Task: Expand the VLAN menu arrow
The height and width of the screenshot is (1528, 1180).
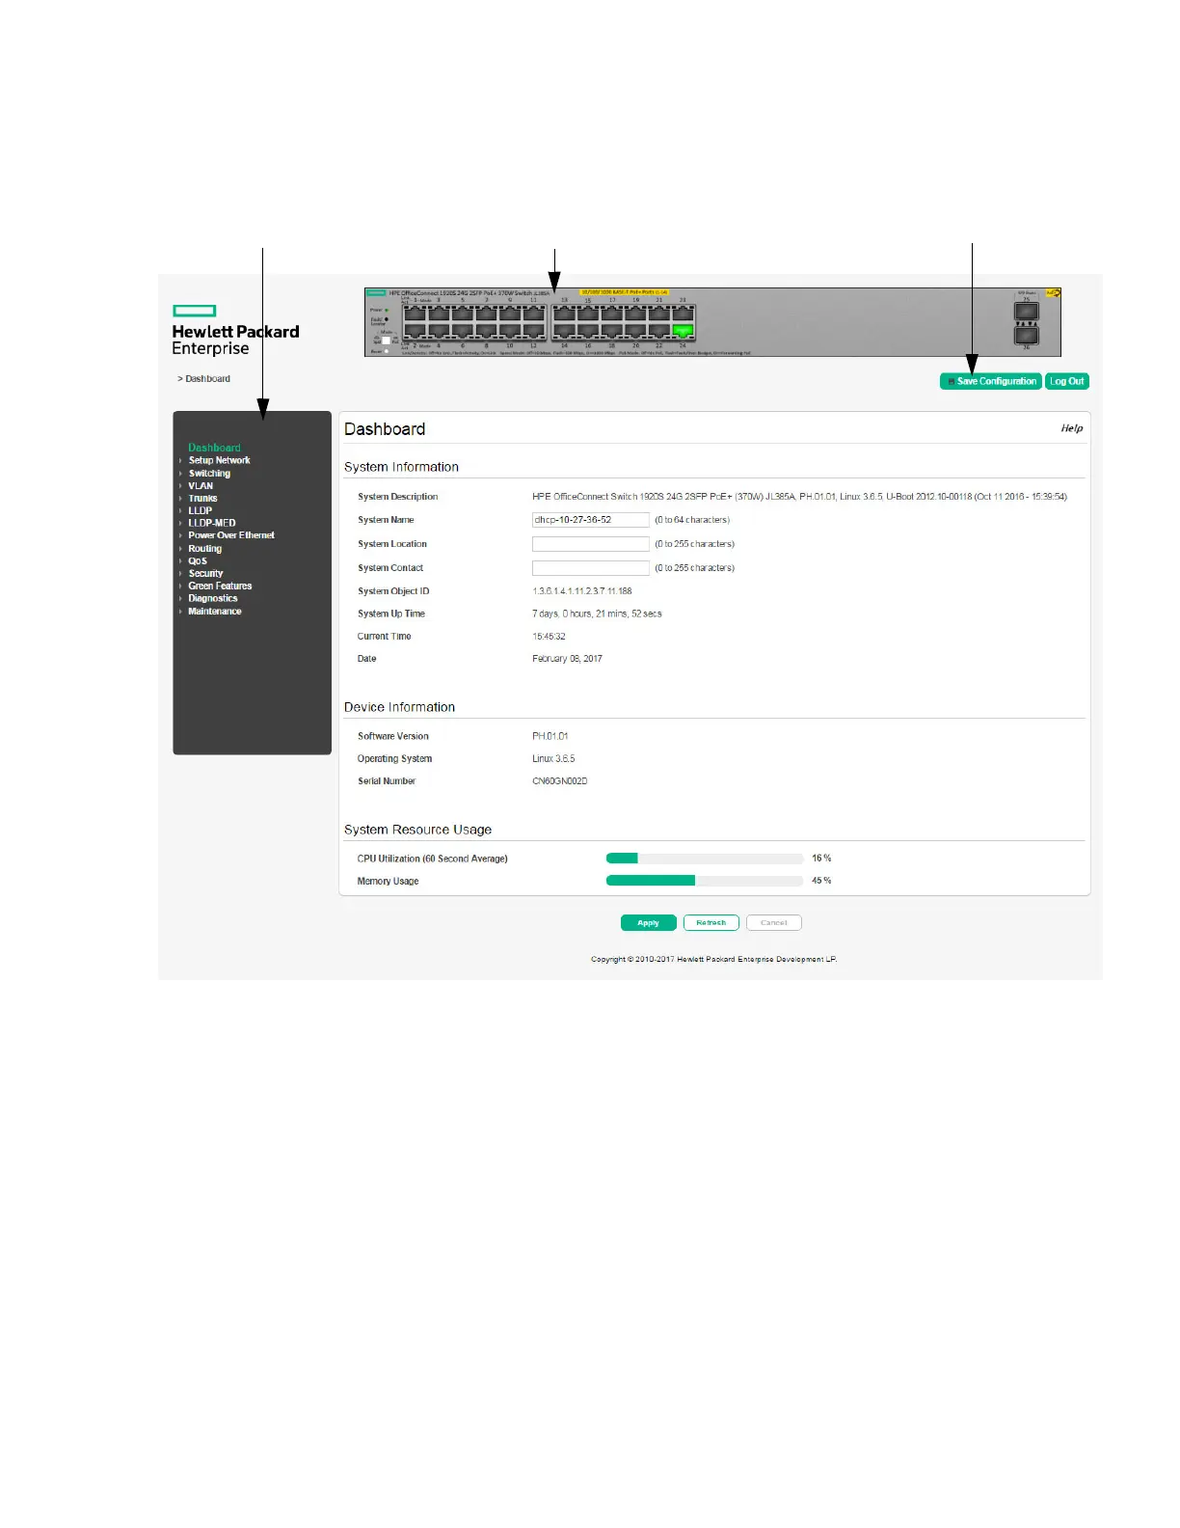Action: pyautogui.click(x=180, y=486)
